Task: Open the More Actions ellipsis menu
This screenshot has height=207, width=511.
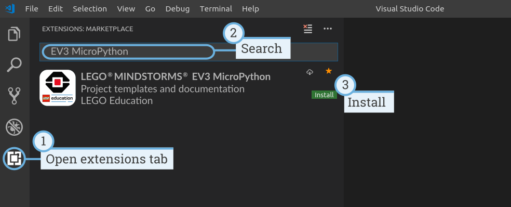Action: (328, 29)
